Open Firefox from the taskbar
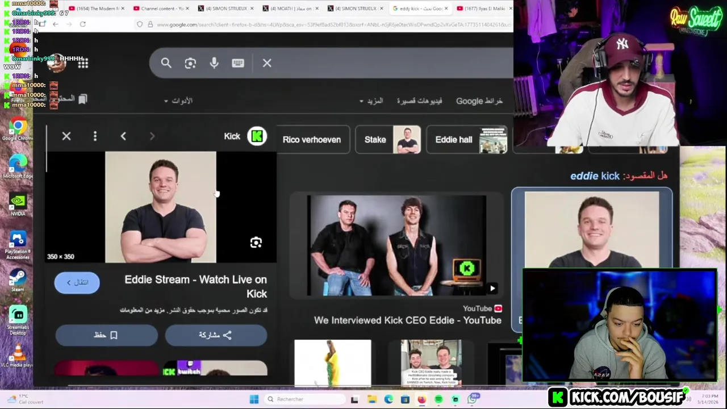Screen dimensions: 727x409 pyautogui.click(x=421, y=399)
